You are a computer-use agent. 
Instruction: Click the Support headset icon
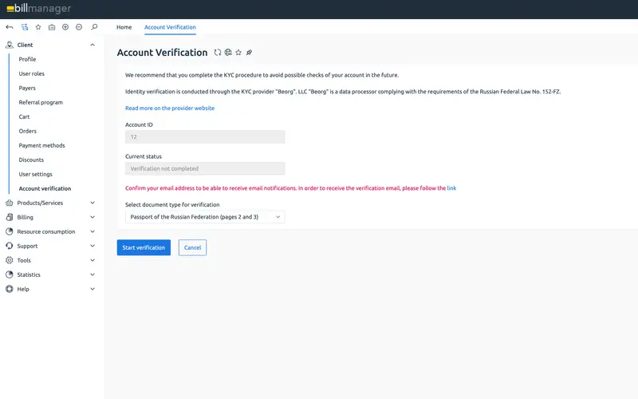[x=10, y=246]
